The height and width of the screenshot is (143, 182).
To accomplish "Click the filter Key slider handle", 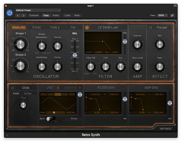I will point(125,42).
